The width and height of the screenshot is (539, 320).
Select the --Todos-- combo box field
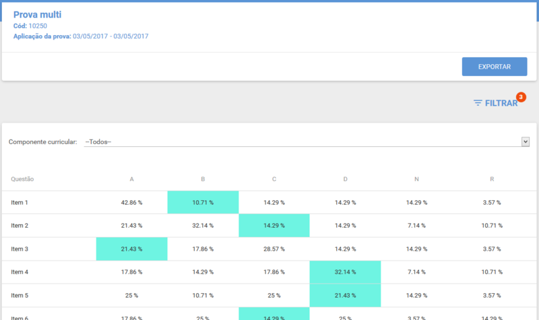[x=307, y=141]
